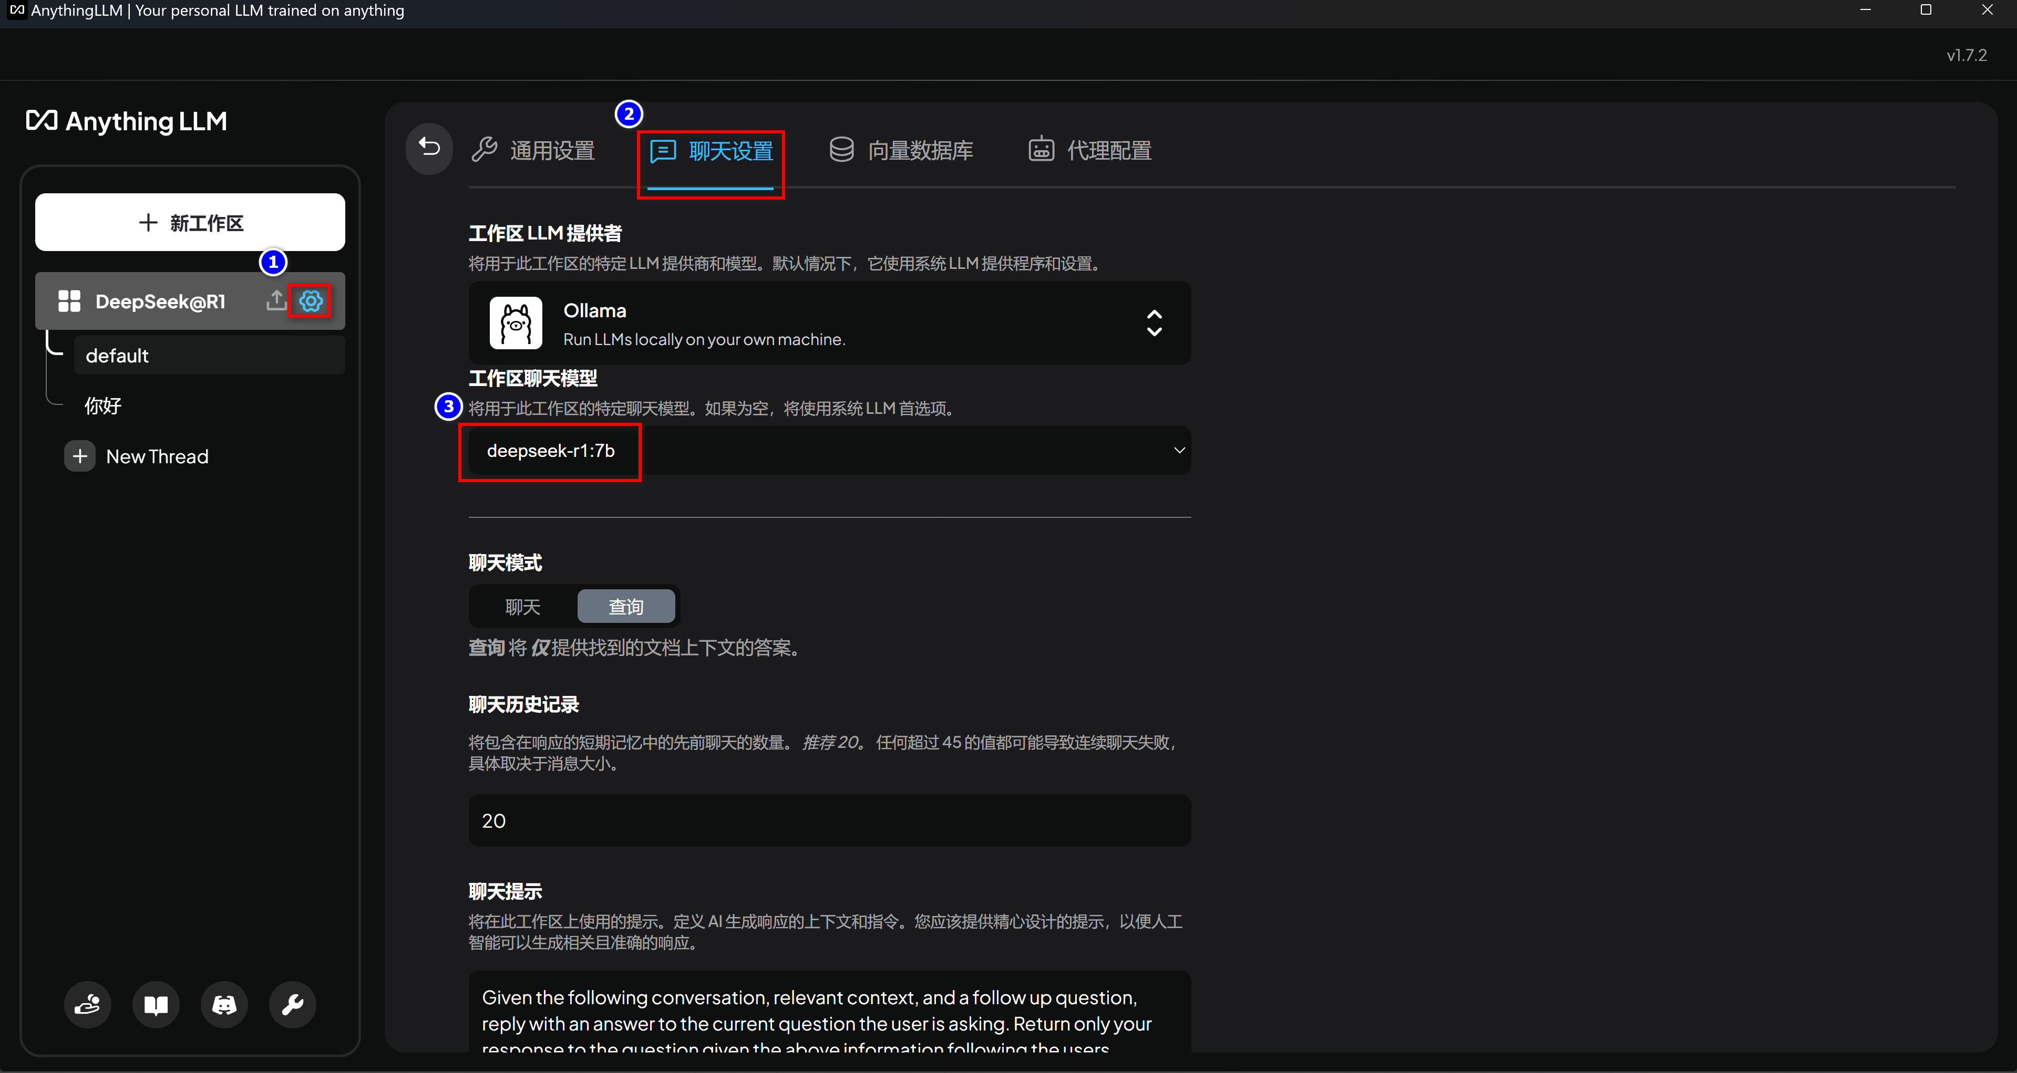The height and width of the screenshot is (1073, 2017).
Task: Expand the Ollama LLM provider selector
Action: [830, 323]
